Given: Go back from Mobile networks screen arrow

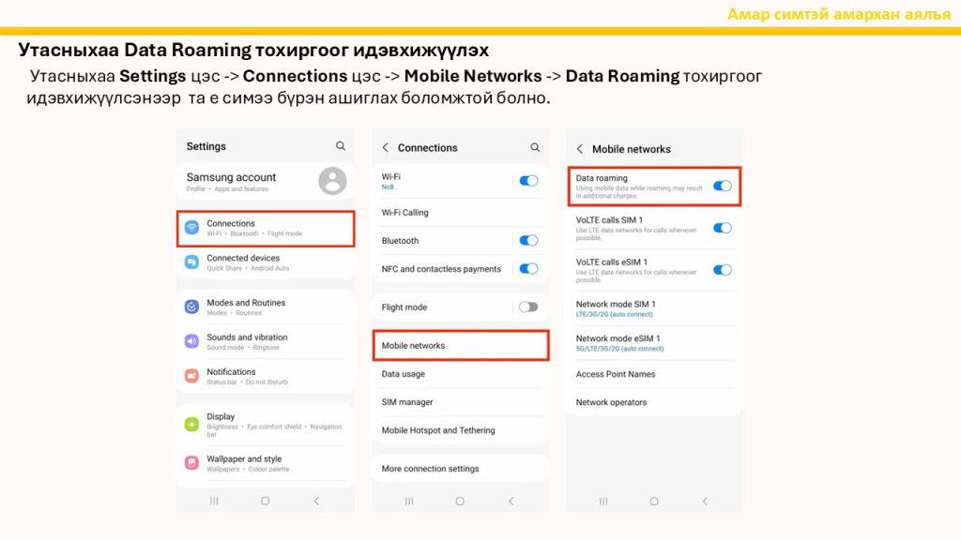Looking at the screenshot, I should [x=579, y=149].
